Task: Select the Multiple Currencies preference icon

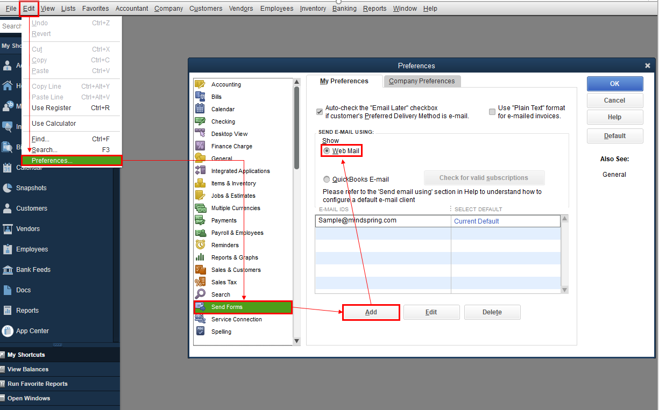Action: [x=200, y=208]
